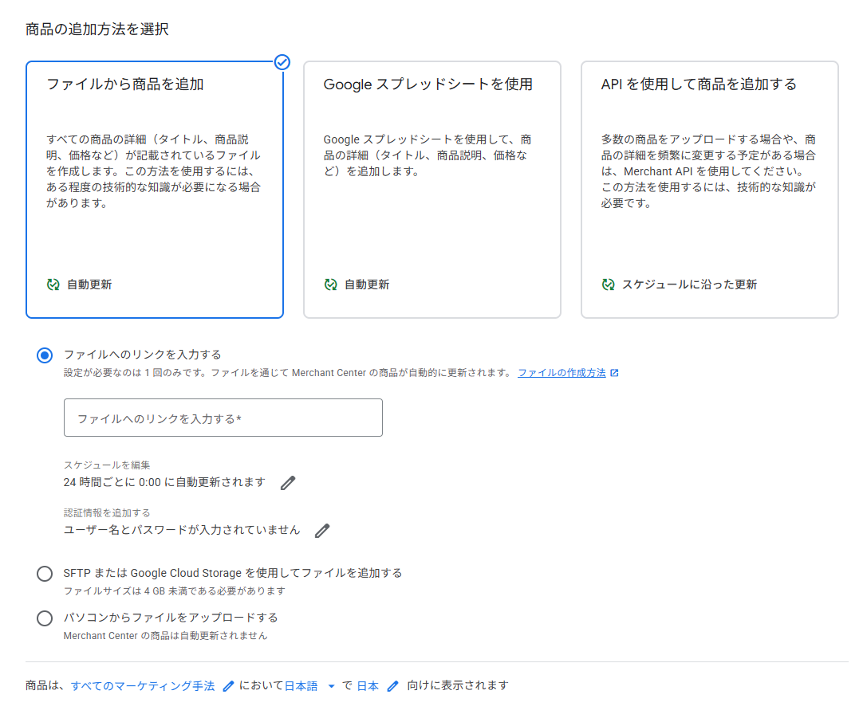The height and width of the screenshot is (718, 863).
Task: Focus the ファイルへのリンクを入力する text field
Action: [x=223, y=418]
